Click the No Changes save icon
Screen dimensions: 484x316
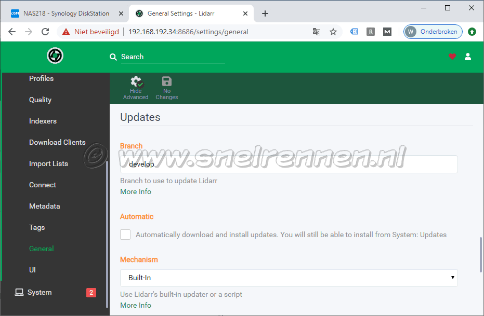point(167,88)
